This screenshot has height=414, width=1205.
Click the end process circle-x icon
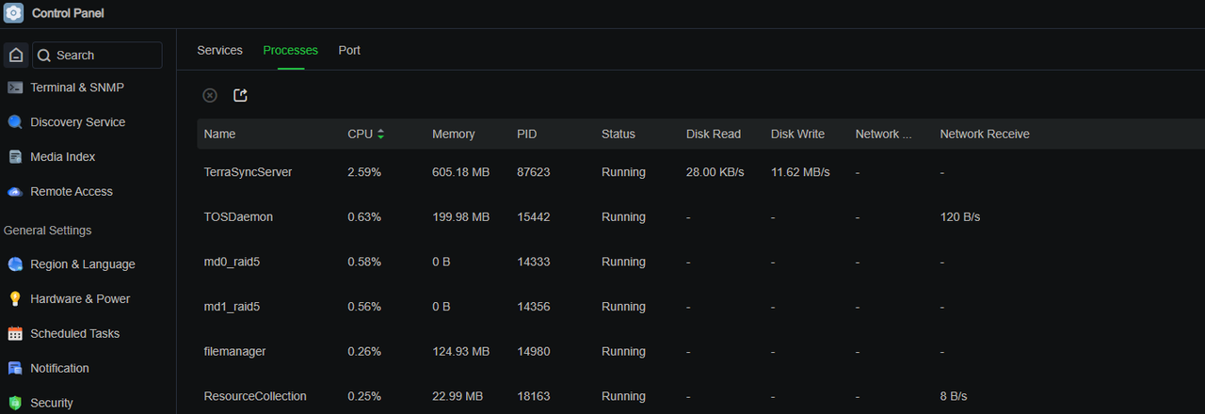(210, 95)
